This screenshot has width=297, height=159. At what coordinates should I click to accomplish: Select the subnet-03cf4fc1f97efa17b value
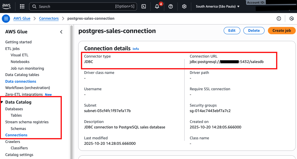tap(107, 111)
